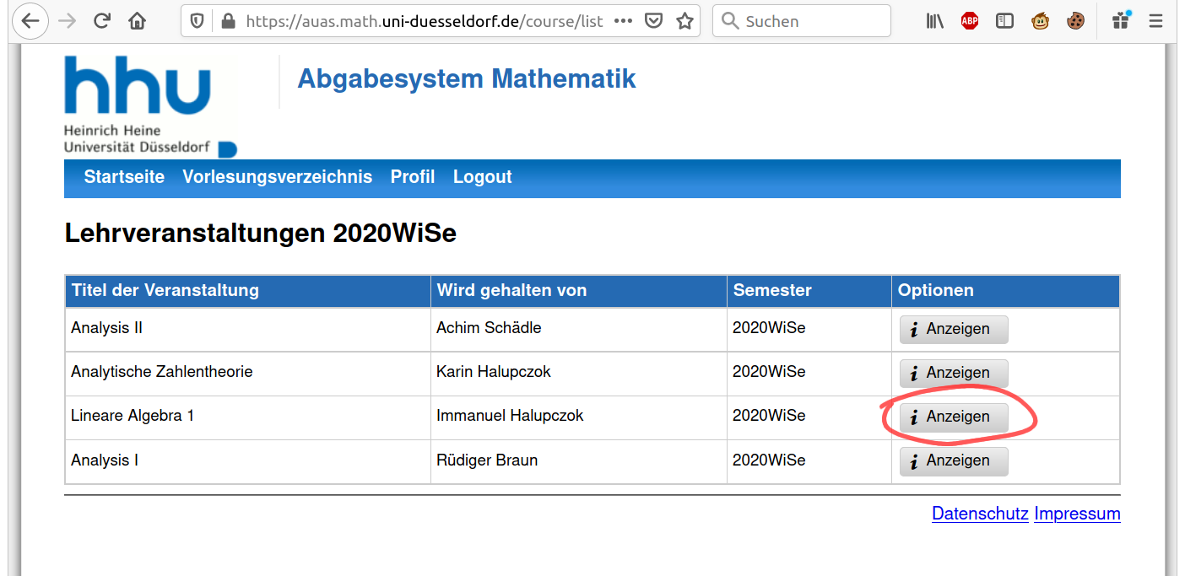Click Logout in the navigation bar
Screen dimensions: 1185x576
tap(482, 177)
